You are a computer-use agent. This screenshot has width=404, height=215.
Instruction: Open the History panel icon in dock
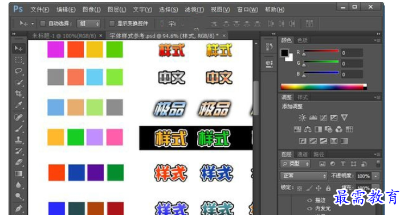pyautogui.click(x=270, y=47)
